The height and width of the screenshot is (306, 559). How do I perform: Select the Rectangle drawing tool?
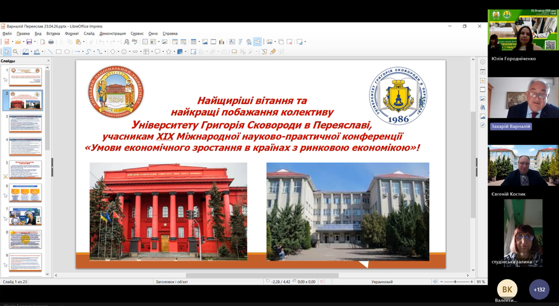pyautogui.click(x=59, y=52)
